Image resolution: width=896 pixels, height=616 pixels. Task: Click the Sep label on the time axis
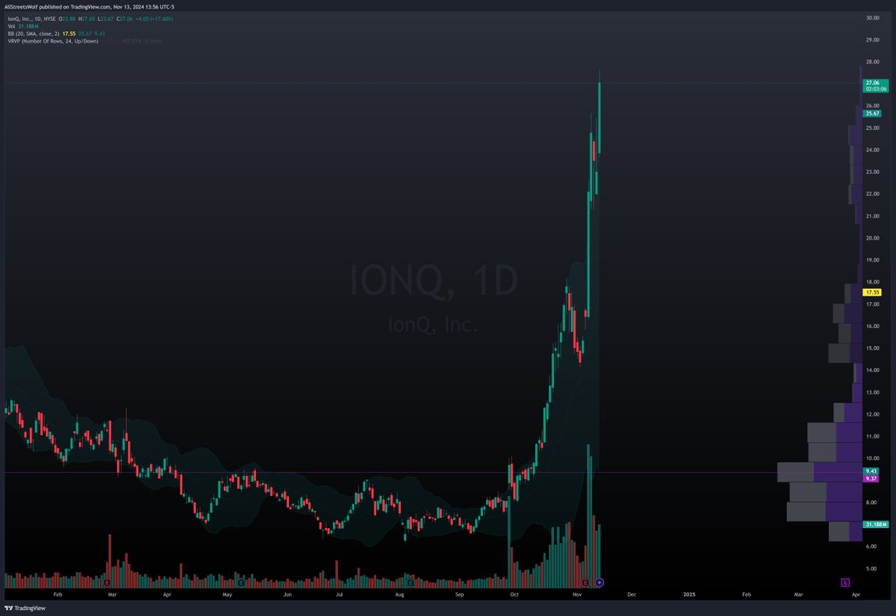[459, 594]
